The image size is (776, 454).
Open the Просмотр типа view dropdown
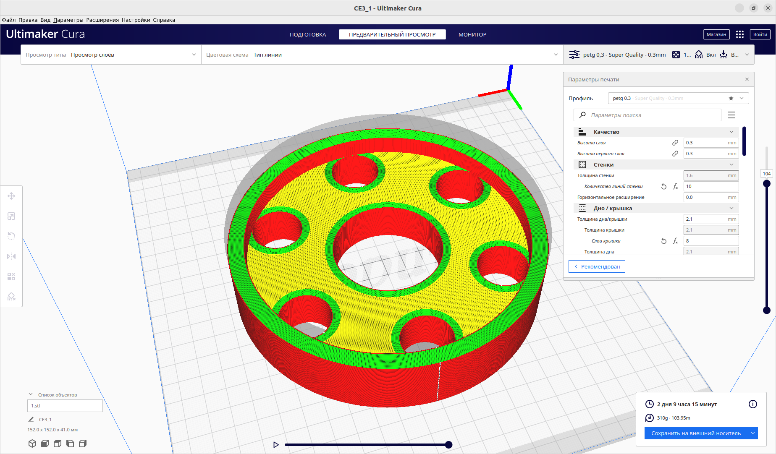click(x=111, y=55)
